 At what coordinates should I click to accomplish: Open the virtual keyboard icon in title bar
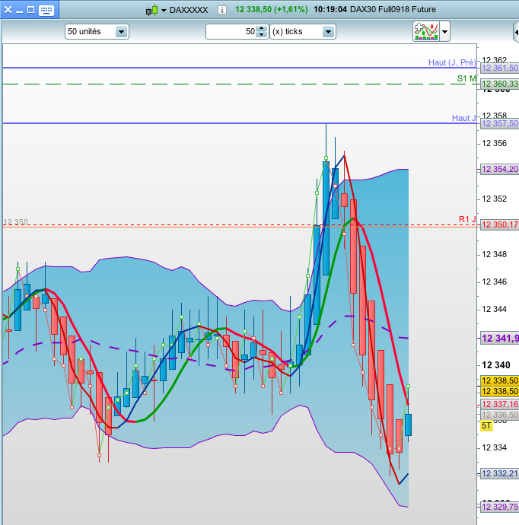pos(46,10)
